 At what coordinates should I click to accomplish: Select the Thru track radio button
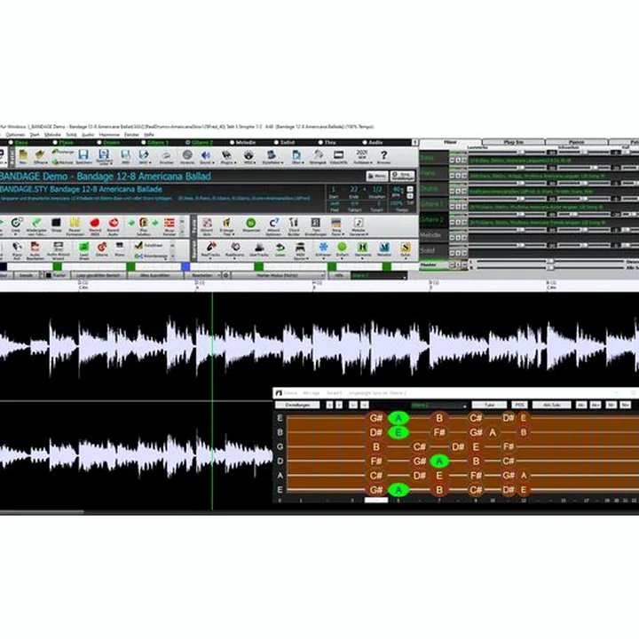pos(320,143)
